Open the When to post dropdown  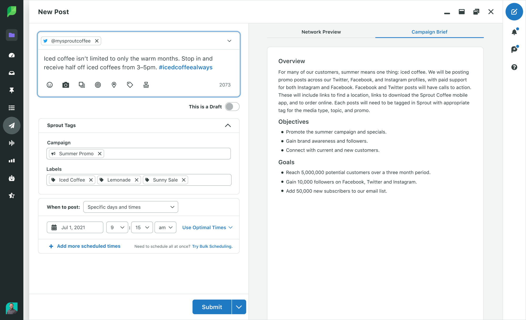[131, 207]
